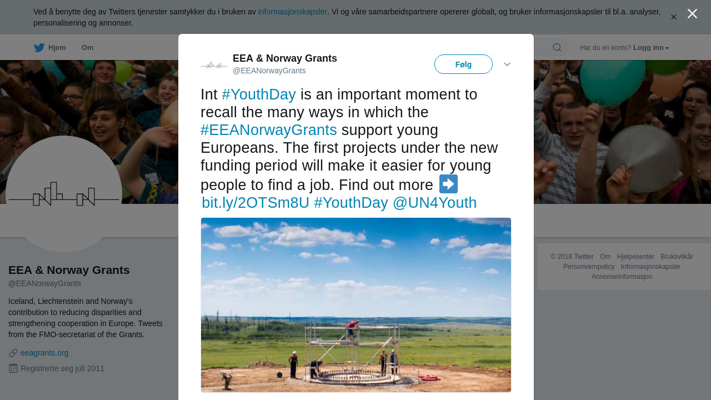The image size is (711, 400).
Task: Click the Twitter bird home icon
Action: [39, 48]
